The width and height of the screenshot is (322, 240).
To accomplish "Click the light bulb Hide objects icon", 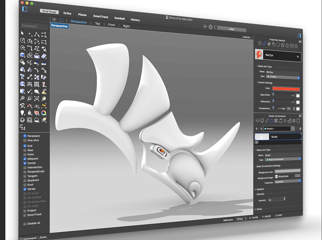I will 22,112.
